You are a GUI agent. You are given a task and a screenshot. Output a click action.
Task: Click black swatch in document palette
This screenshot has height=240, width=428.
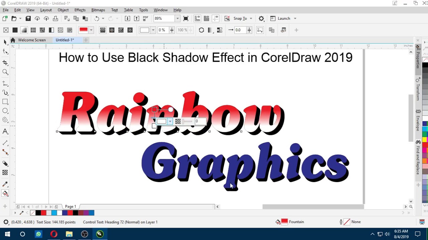point(38,213)
